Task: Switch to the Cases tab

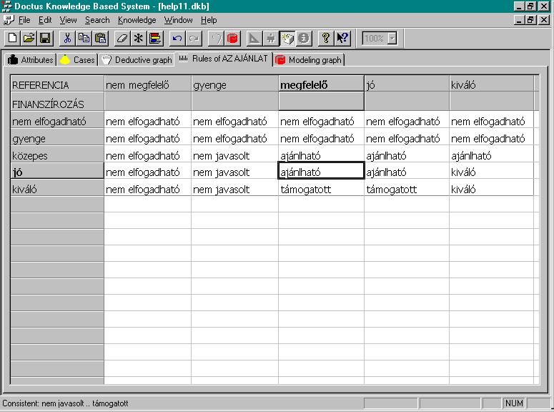Action: point(77,60)
